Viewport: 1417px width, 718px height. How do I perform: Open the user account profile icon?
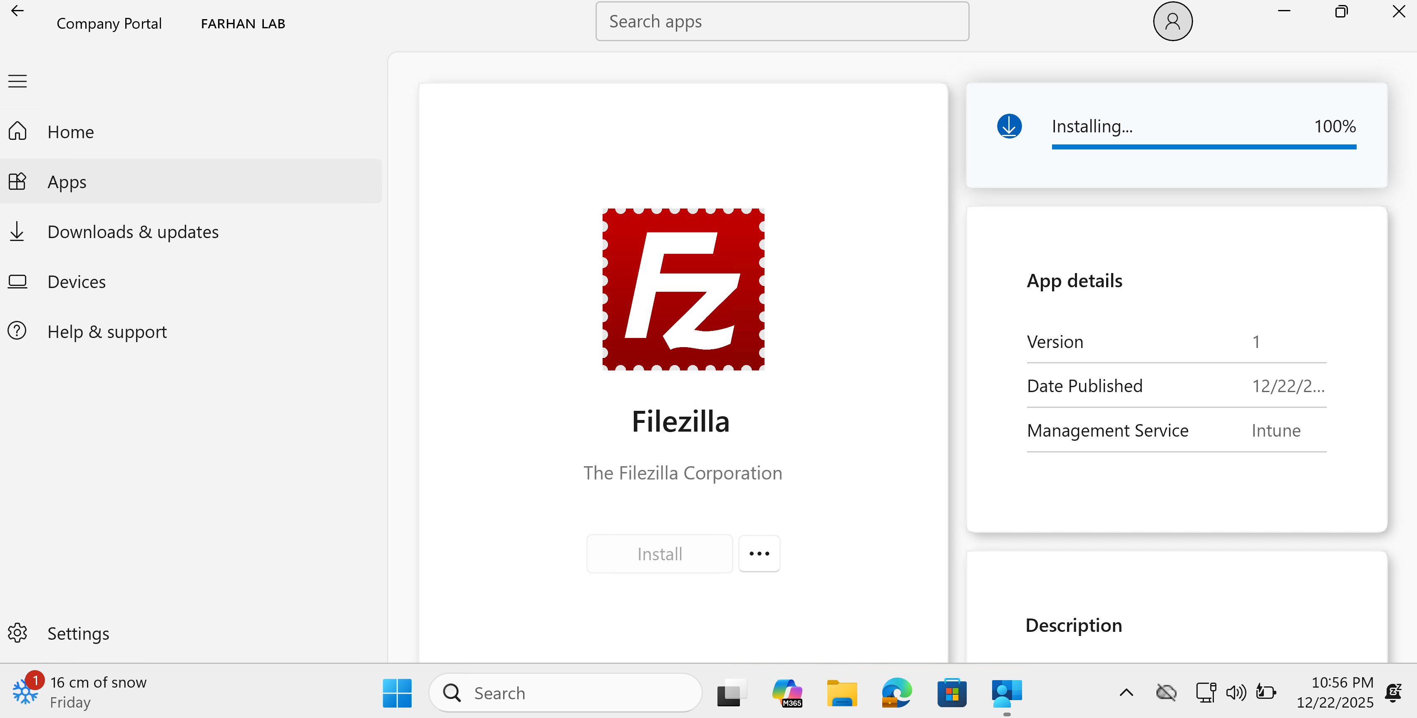[x=1172, y=22]
